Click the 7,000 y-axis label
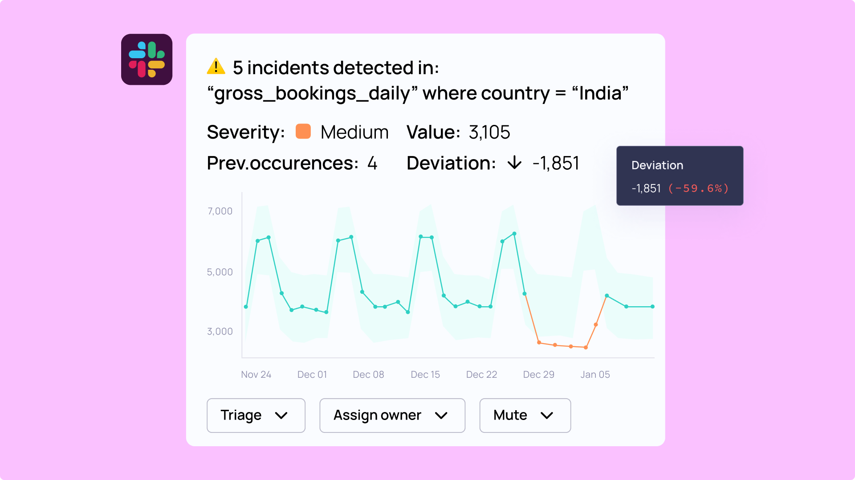855x480 pixels. pyautogui.click(x=220, y=211)
